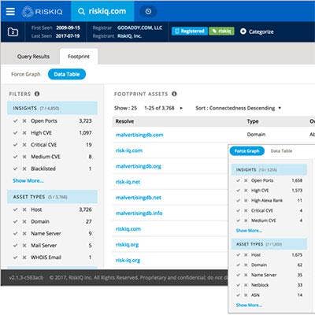Exclude Open Ports with its X
Screen dimensions: 315x315
[24, 121]
